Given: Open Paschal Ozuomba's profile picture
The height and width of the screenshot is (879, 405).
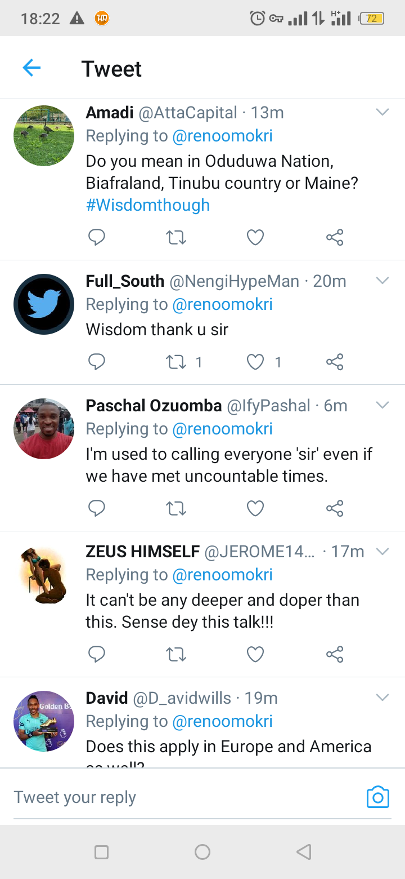Looking at the screenshot, I should coord(44,428).
